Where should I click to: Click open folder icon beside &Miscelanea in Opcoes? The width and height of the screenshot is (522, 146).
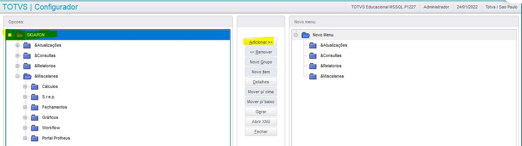click(27, 76)
